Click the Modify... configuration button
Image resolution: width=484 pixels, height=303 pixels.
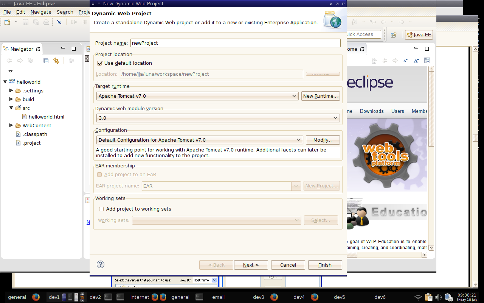323,140
